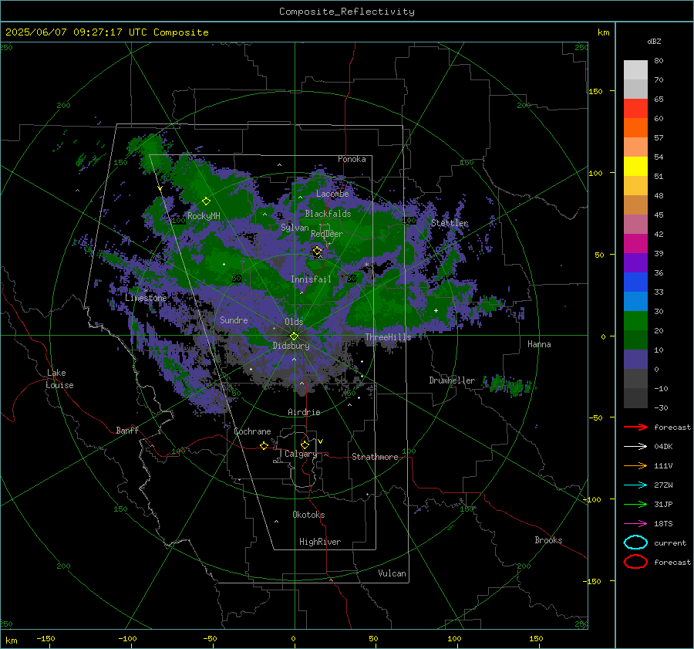The image size is (694, 649).
Task: Click the green 31JP arrow in legend
Action: [x=635, y=504]
